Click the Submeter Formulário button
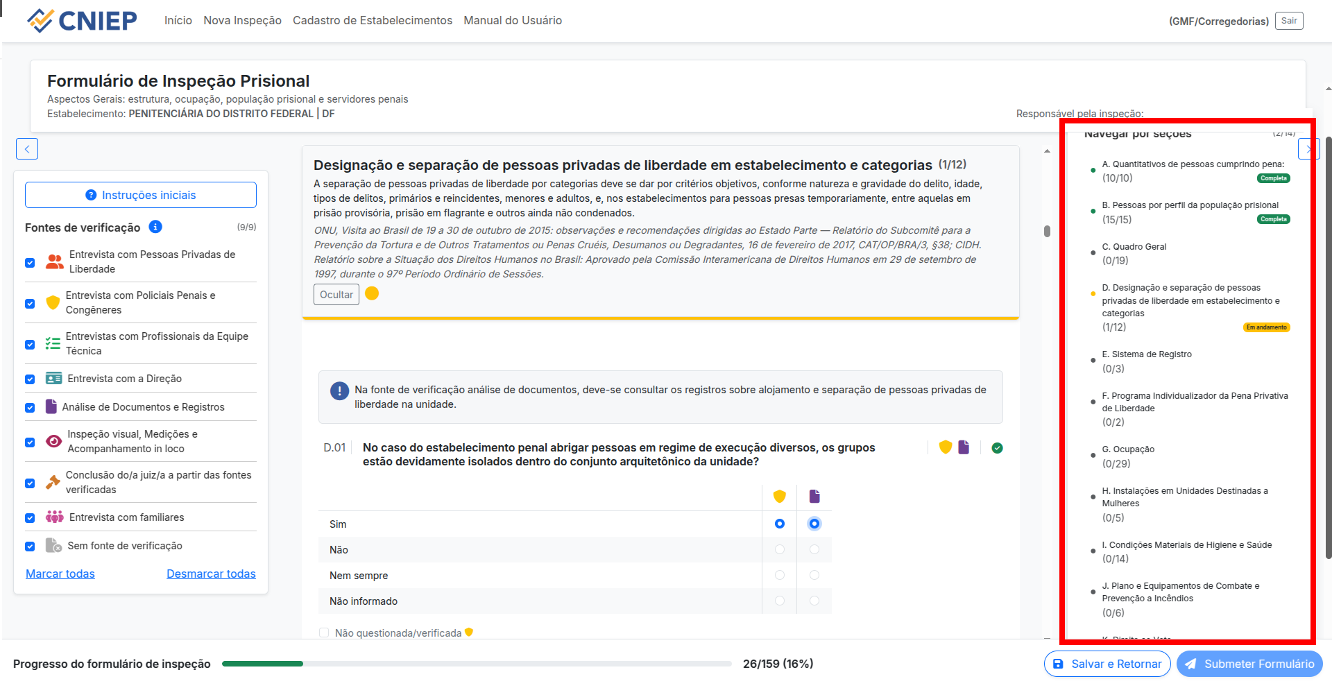This screenshot has width=1332, height=688. [x=1249, y=664]
